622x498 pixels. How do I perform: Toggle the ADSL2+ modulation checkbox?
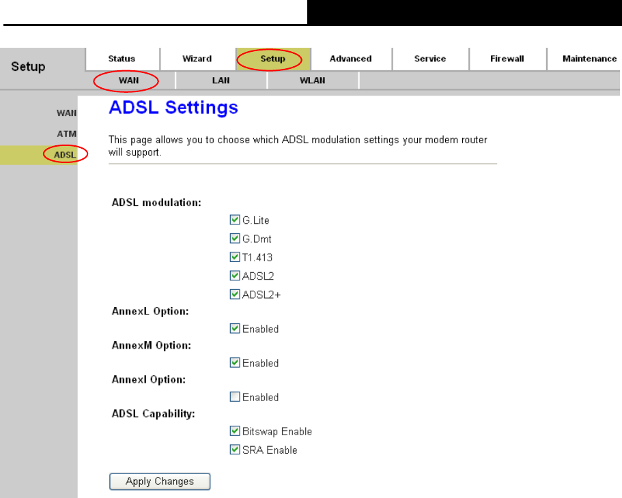[235, 294]
